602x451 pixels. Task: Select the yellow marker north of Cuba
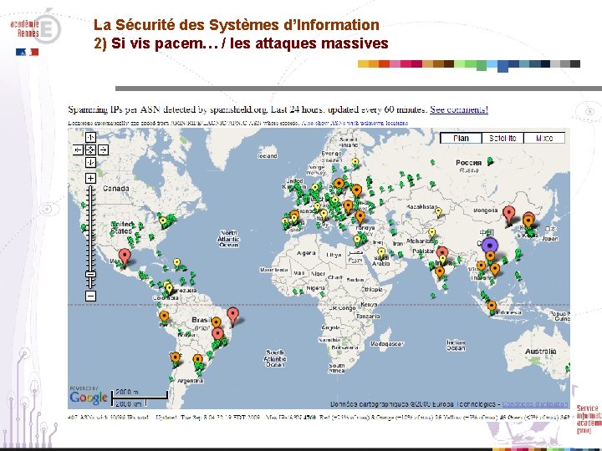(x=176, y=263)
